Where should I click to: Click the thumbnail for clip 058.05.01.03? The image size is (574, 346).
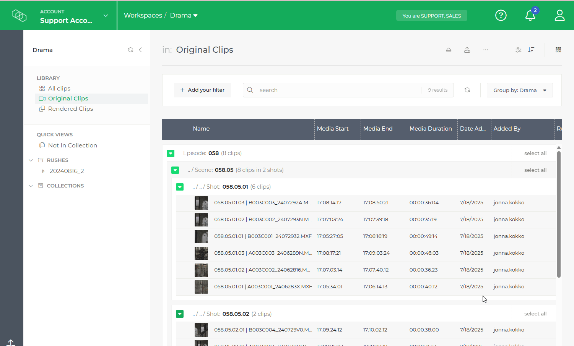click(201, 203)
